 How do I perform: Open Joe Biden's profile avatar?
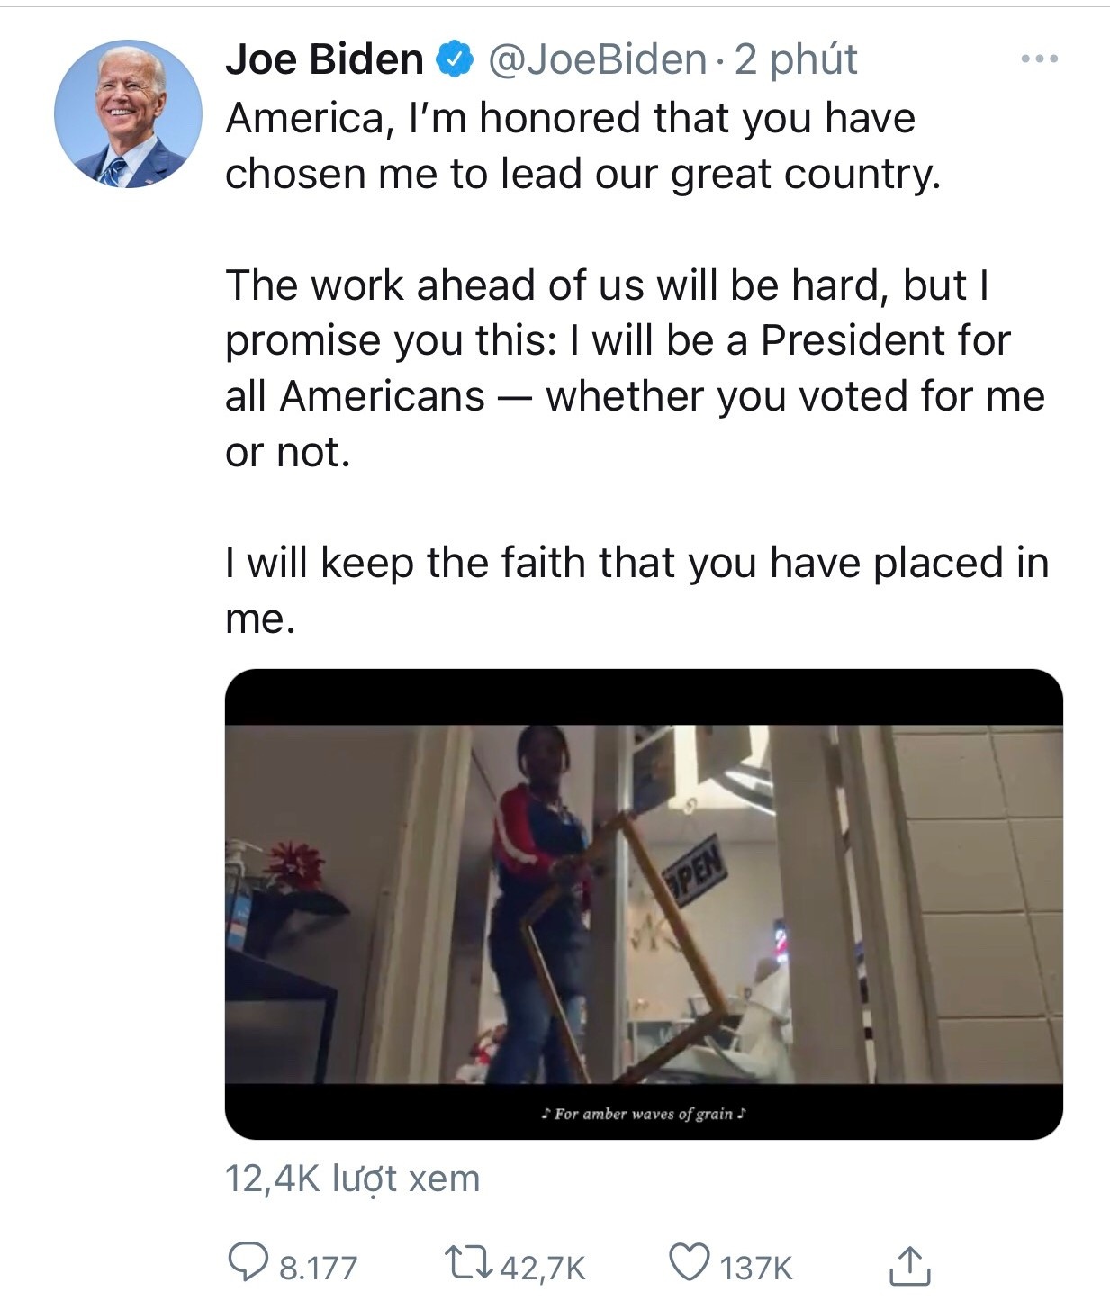(128, 113)
